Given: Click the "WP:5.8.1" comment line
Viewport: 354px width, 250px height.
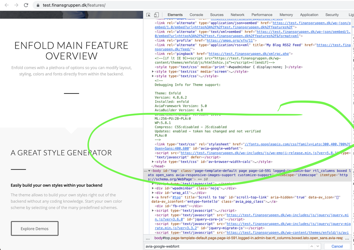Looking at the screenshot, I should point(163,123).
